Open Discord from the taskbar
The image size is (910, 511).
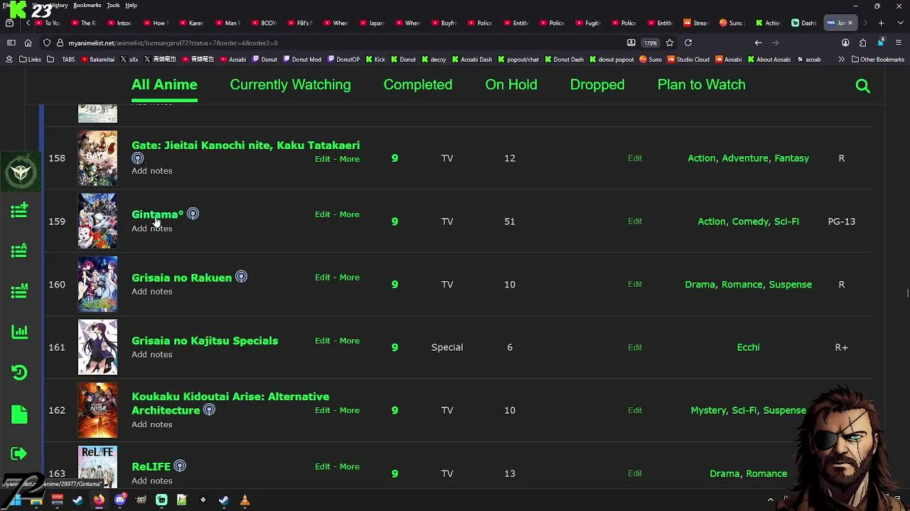coord(119,500)
